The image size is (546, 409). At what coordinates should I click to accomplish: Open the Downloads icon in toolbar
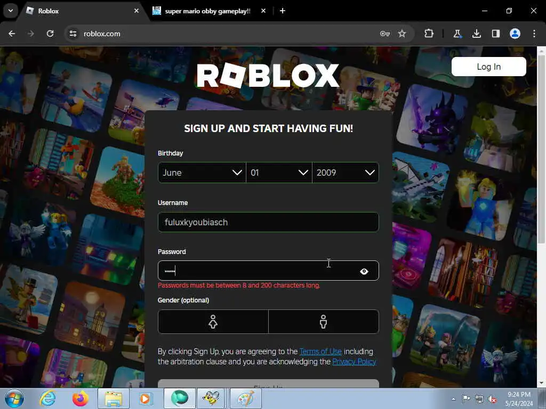pyautogui.click(x=477, y=34)
